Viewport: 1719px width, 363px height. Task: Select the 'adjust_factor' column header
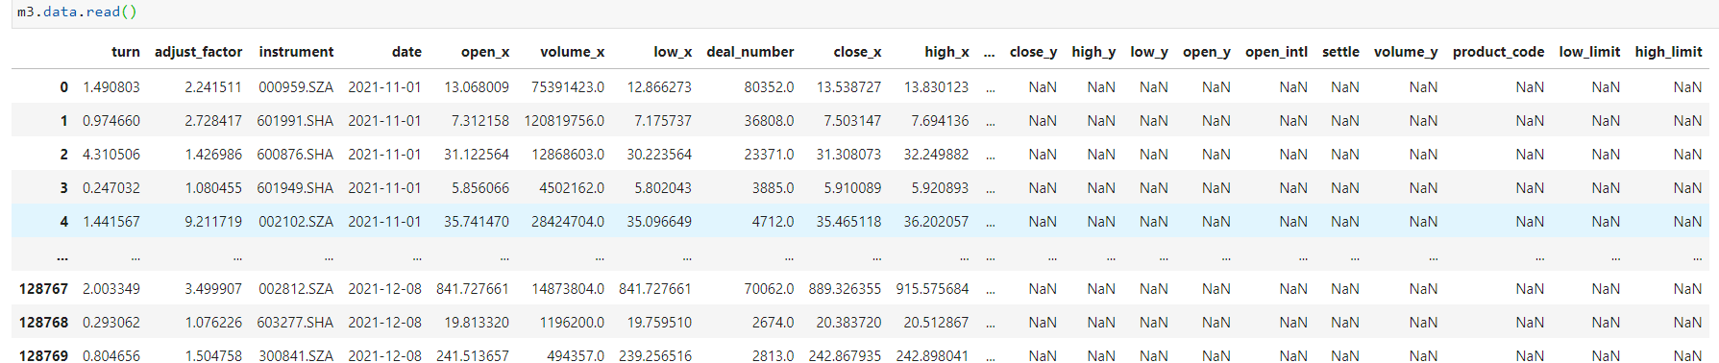pos(198,52)
